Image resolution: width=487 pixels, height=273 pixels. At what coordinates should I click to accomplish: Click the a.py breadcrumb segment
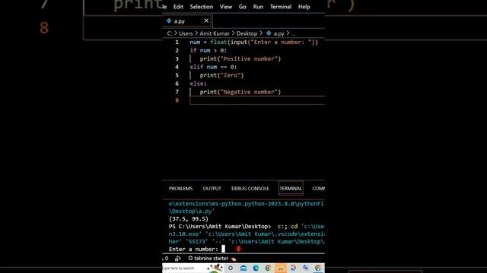click(x=279, y=33)
